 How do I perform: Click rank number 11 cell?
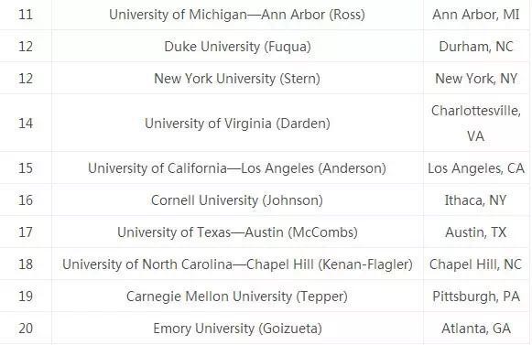26,15
